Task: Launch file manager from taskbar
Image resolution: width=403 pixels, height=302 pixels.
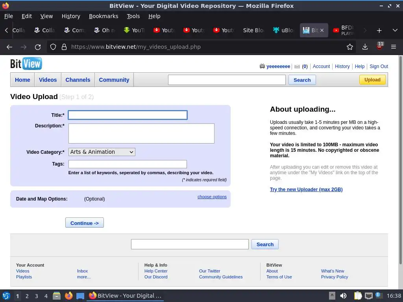Action: (57, 296)
